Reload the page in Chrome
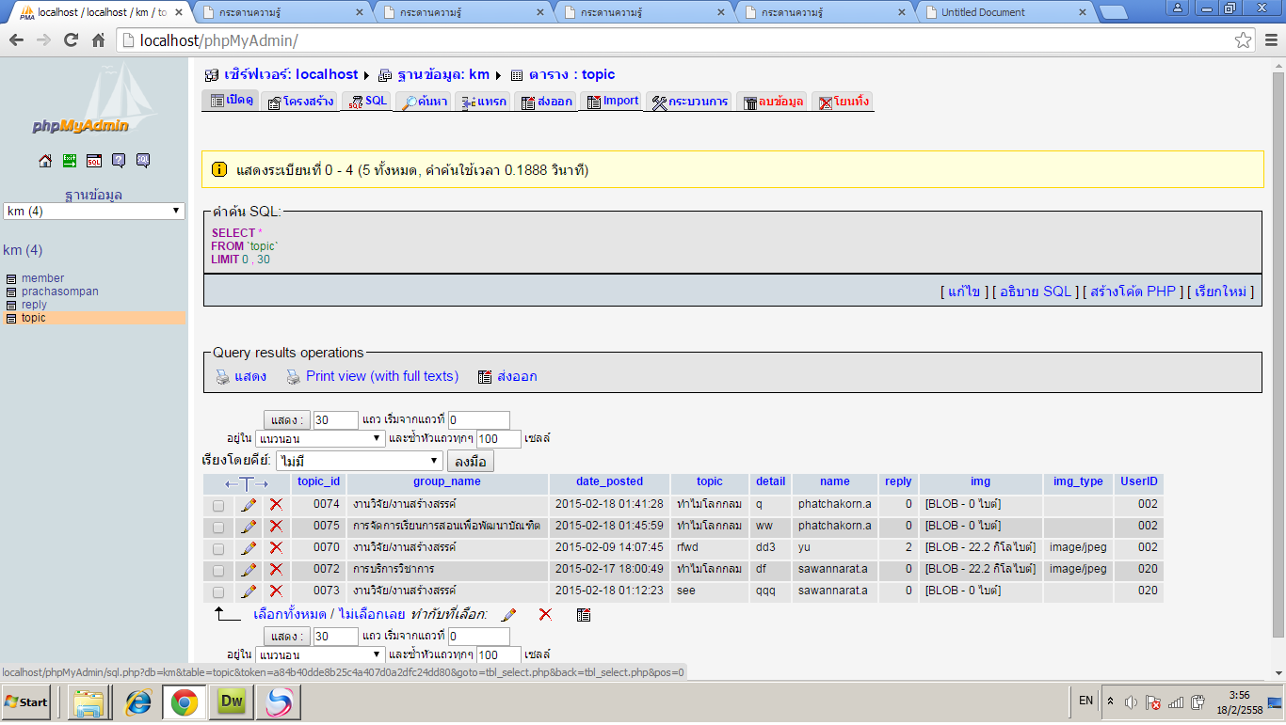 (x=71, y=40)
